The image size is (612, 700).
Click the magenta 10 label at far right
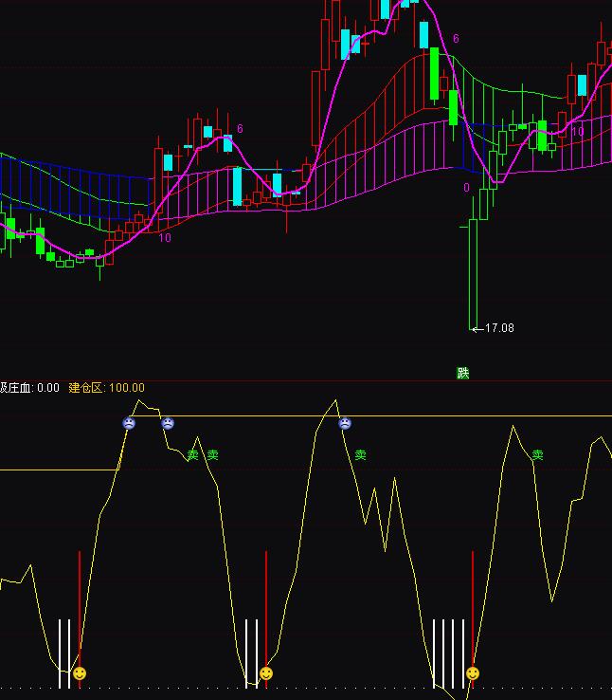[x=577, y=132]
